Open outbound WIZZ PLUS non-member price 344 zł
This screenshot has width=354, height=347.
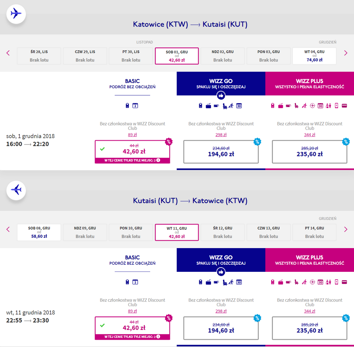click(309, 135)
